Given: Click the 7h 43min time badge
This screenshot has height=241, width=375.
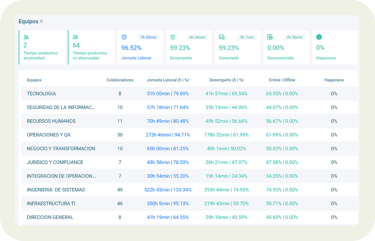Looking at the screenshot, I should [x=148, y=37].
